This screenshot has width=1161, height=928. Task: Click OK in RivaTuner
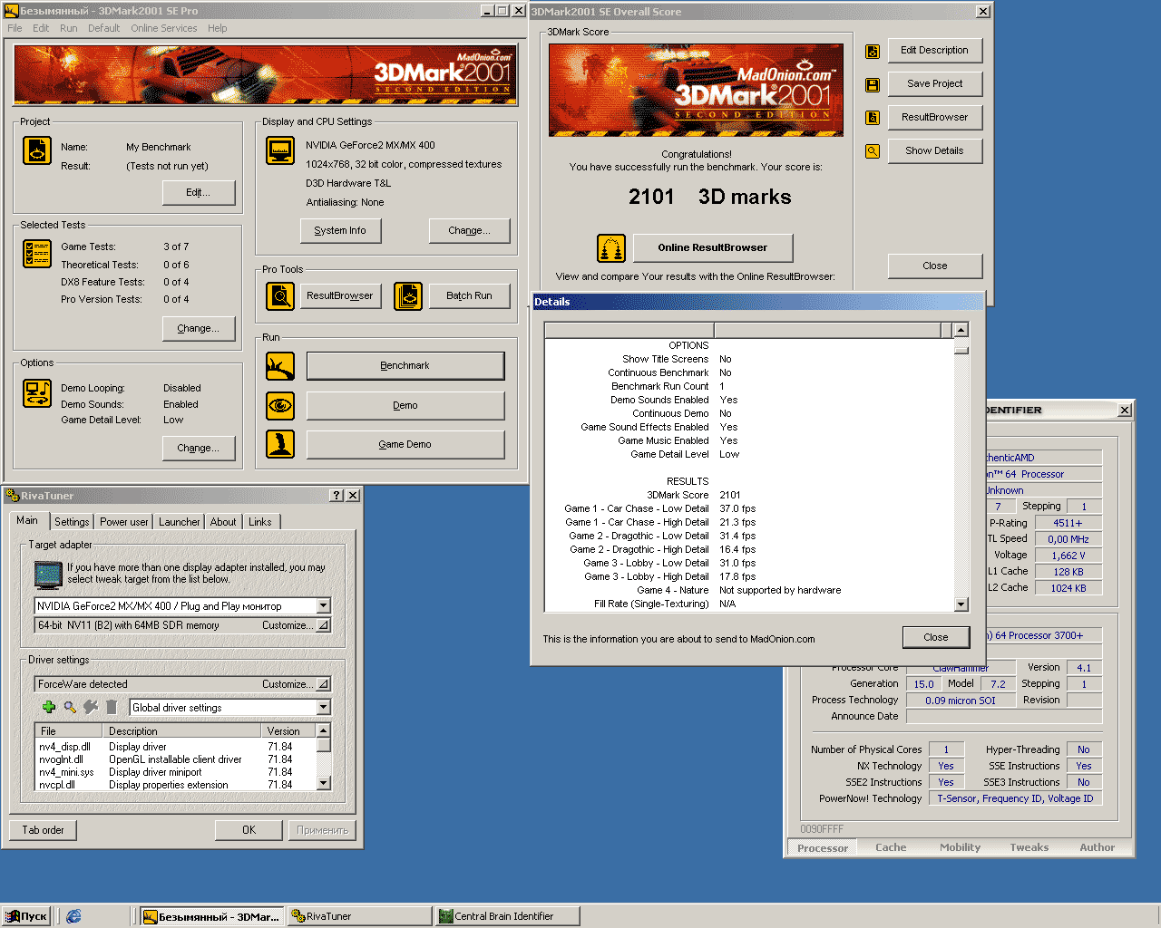point(249,829)
